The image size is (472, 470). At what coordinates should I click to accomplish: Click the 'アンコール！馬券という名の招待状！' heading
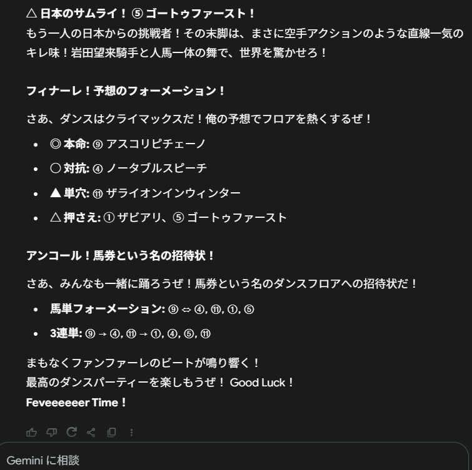[x=121, y=256]
